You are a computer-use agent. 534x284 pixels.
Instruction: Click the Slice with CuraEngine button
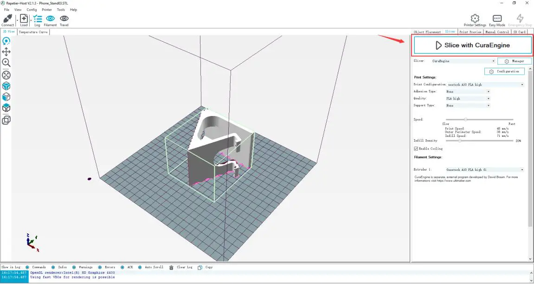[473, 45]
